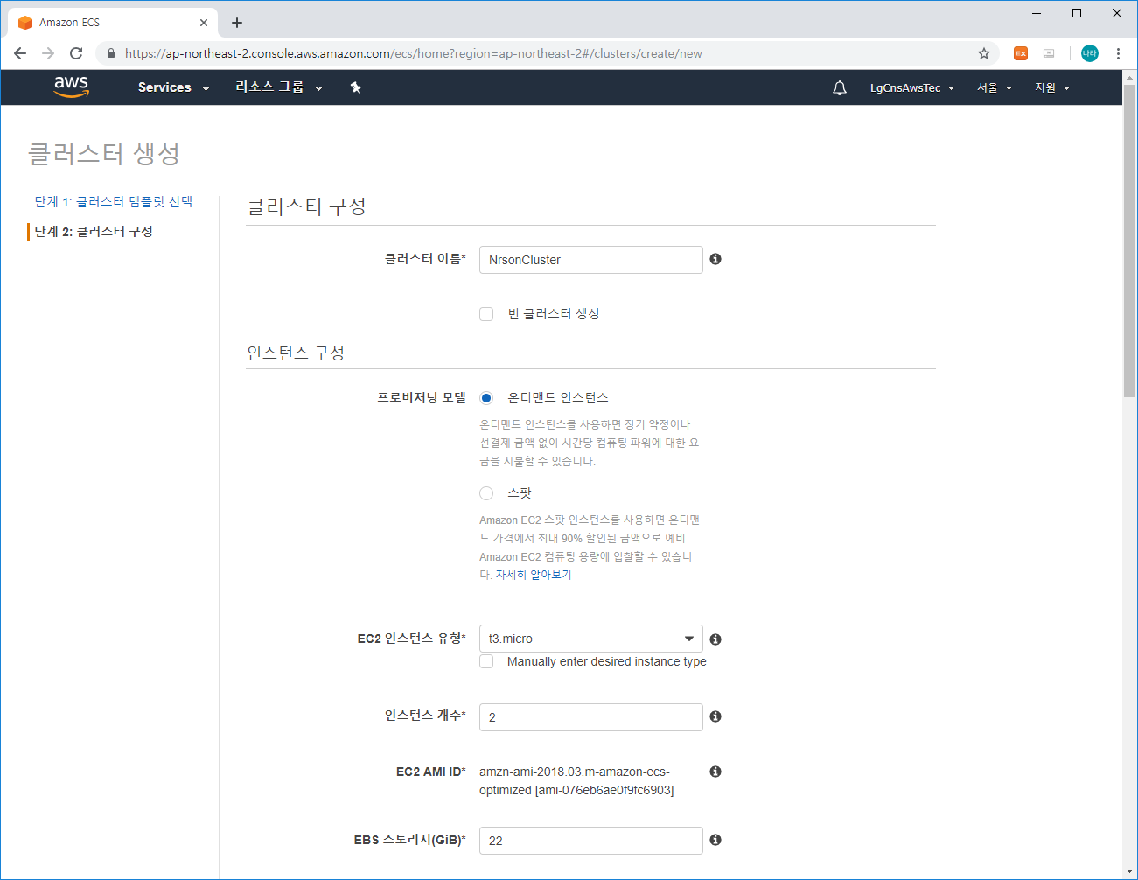Select Step 2 cluster configuration

pyautogui.click(x=94, y=231)
